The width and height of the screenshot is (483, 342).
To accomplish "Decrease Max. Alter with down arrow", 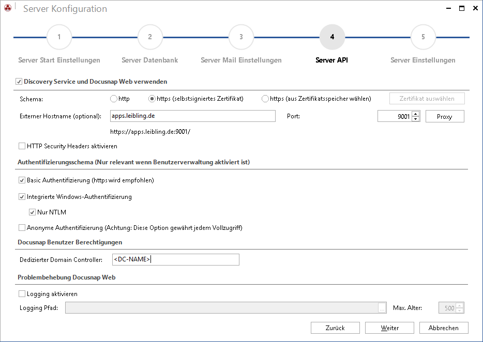I will pyautogui.click(x=460, y=310).
